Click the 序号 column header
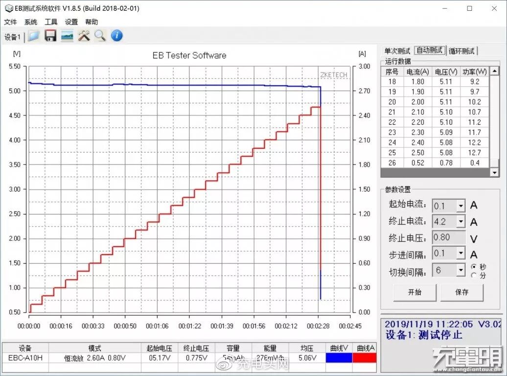Screen dimensions: 507x376 click(392, 71)
